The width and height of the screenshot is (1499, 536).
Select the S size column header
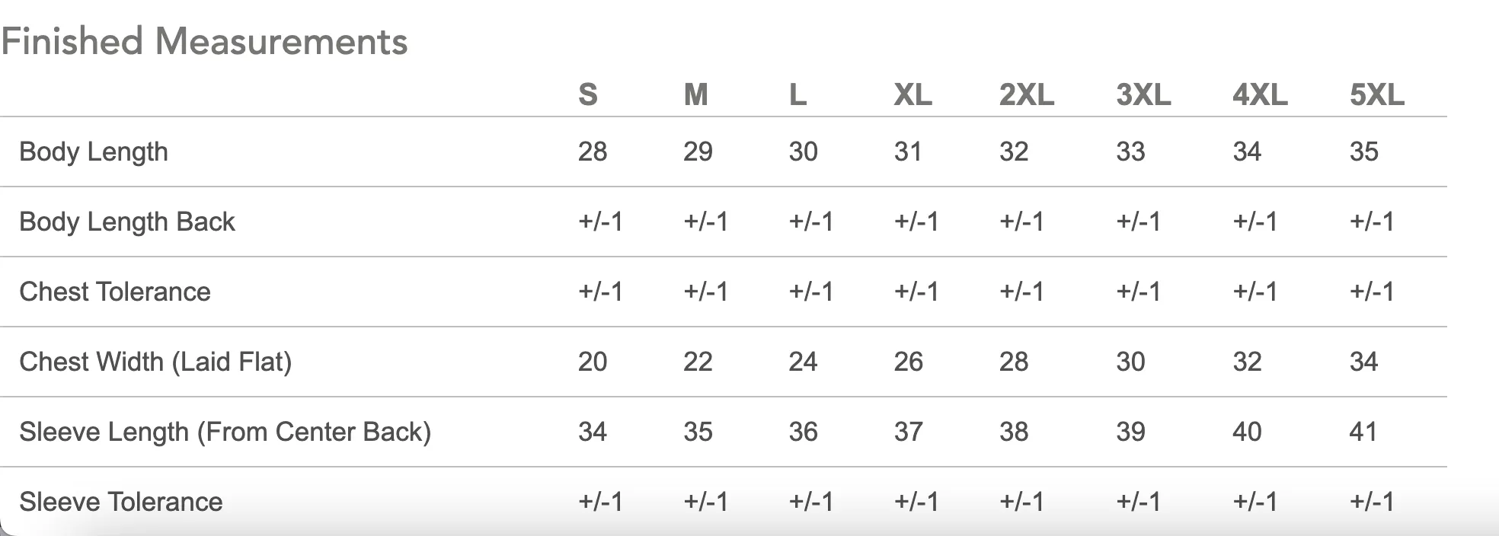click(588, 94)
